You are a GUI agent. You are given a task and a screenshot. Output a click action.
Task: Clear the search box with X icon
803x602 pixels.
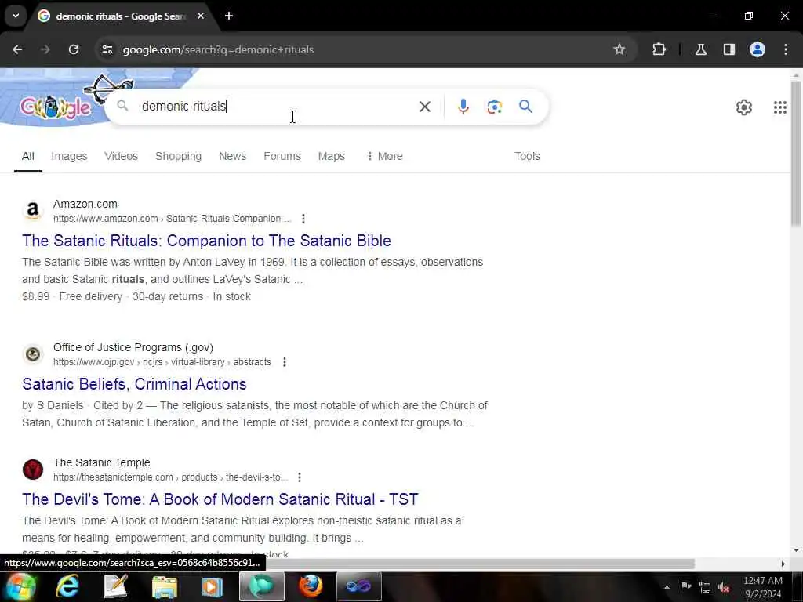(424, 107)
